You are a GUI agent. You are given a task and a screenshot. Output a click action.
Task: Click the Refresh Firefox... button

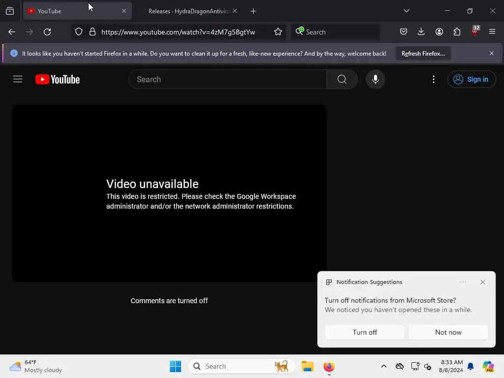click(x=423, y=54)
